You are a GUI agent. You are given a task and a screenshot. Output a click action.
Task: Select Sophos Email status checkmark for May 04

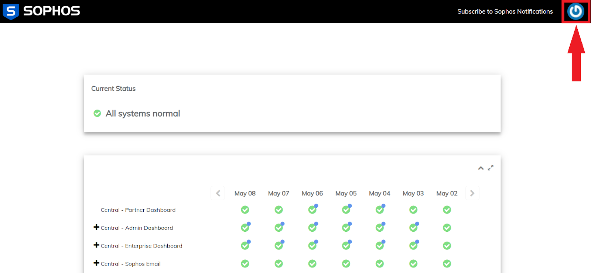380,264
